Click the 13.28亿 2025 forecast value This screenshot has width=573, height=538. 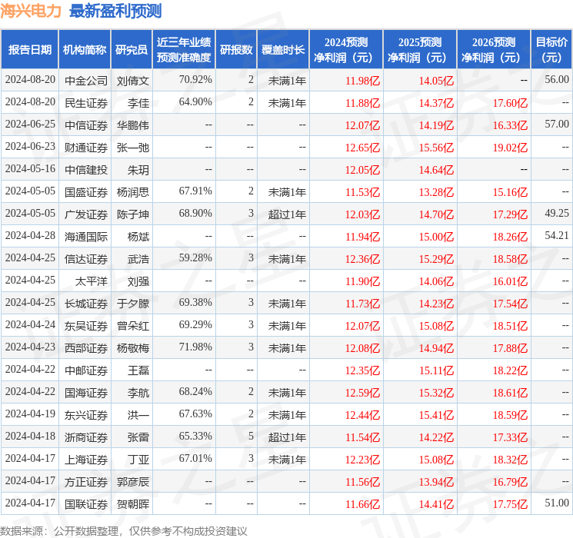(436, 192)
